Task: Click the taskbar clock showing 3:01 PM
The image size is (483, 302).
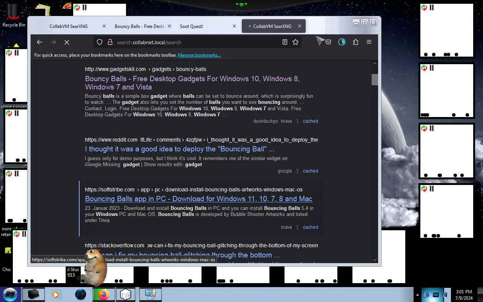Action: click(464, 294)
